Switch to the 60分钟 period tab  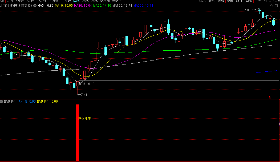66,1
